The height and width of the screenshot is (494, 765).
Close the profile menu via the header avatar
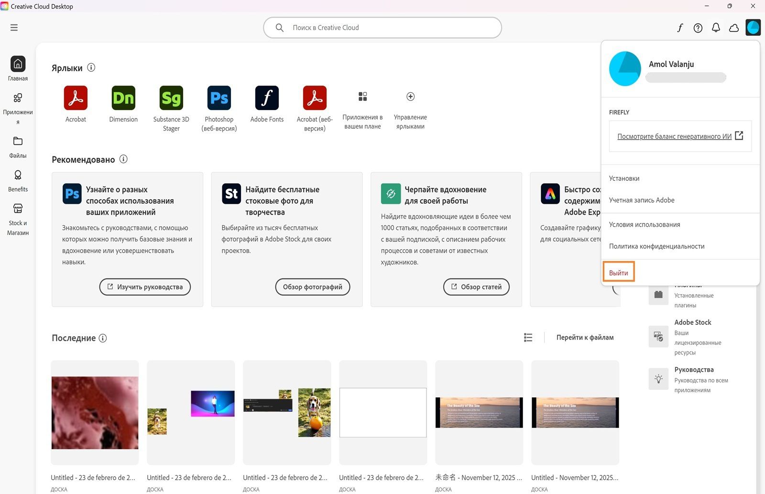[753, 27]
